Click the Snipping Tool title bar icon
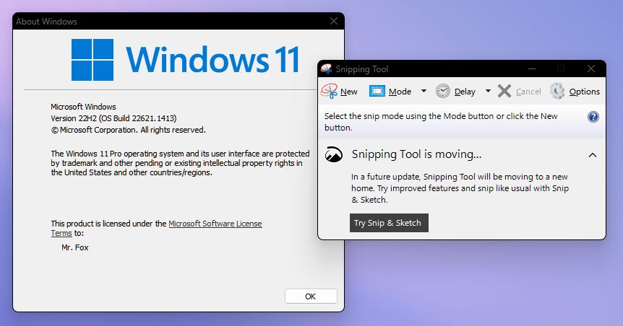Screen dimensions: 623x326 point(327,69)
